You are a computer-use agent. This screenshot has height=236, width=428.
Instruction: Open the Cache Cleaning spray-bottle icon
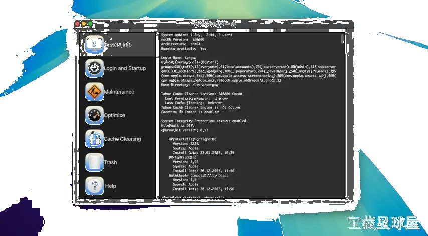click(x=94, y=139)
